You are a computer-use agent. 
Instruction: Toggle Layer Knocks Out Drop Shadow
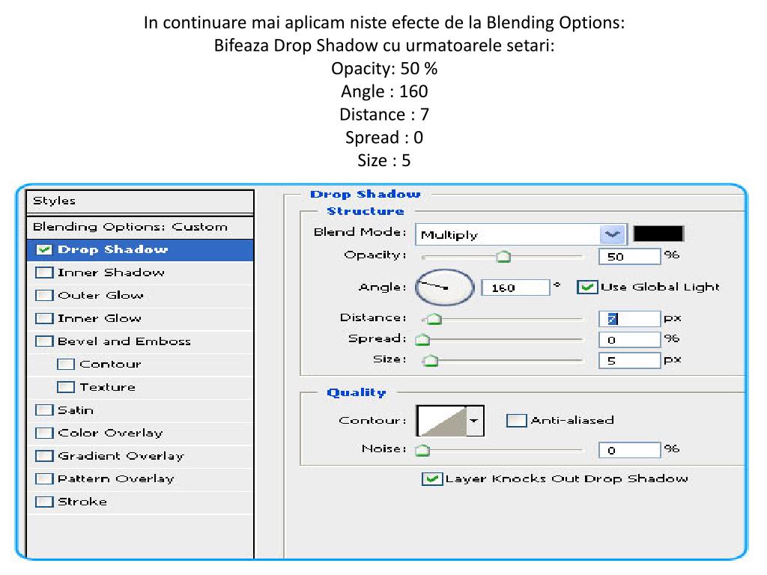click(432, 479)
